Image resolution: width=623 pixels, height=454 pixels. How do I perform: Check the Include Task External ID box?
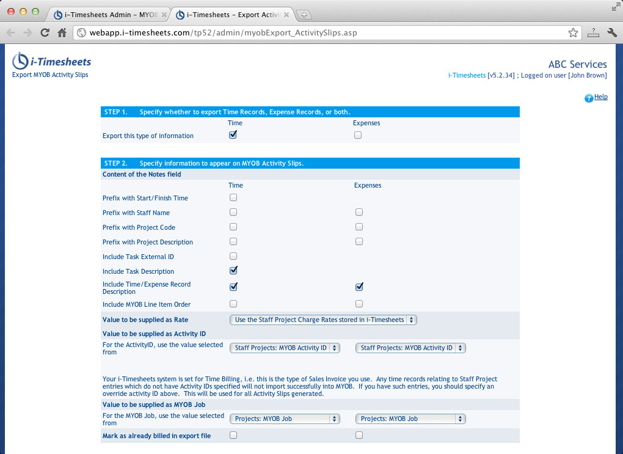coord(233,257)
